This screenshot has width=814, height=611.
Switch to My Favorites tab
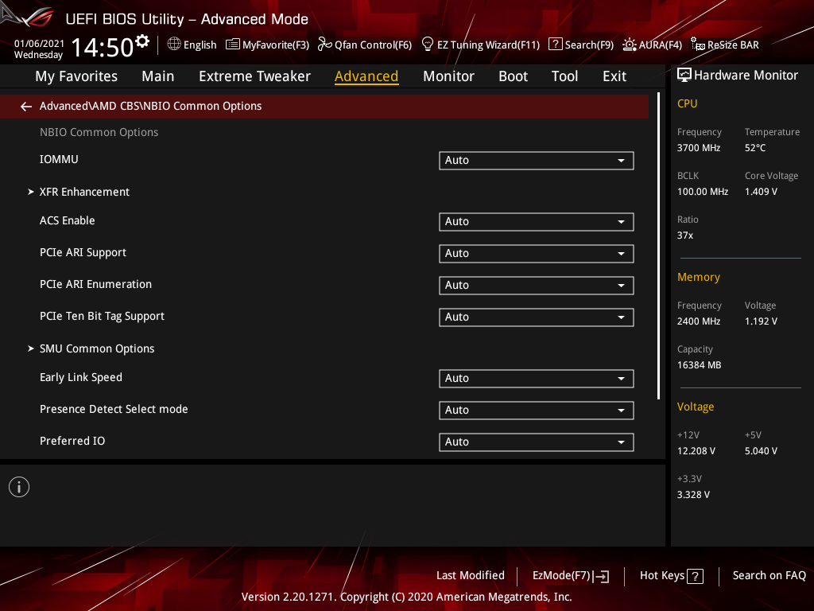(76, 76)
